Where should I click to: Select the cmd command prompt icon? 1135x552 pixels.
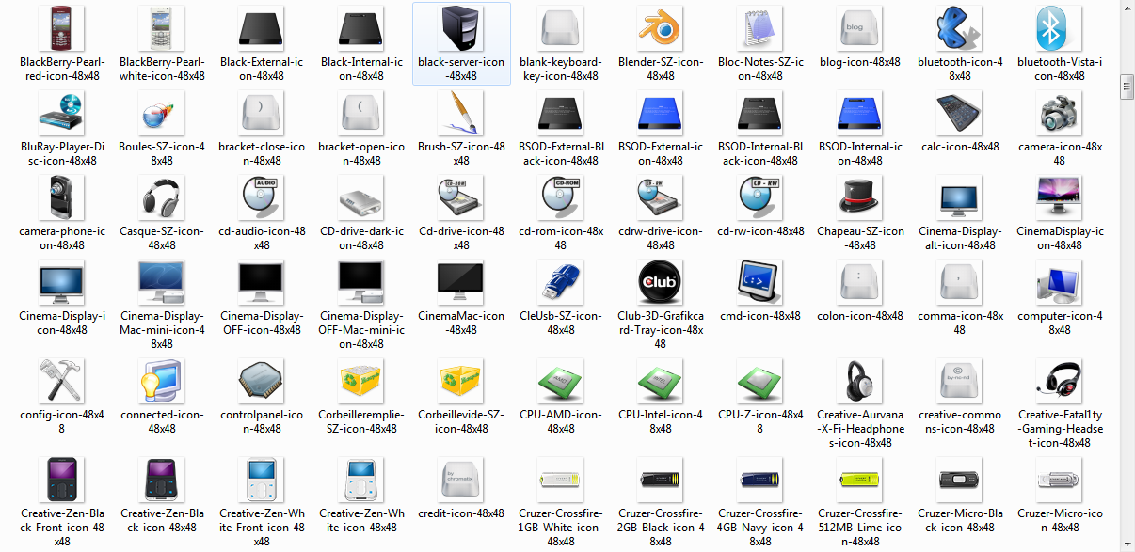coord(760,282)
